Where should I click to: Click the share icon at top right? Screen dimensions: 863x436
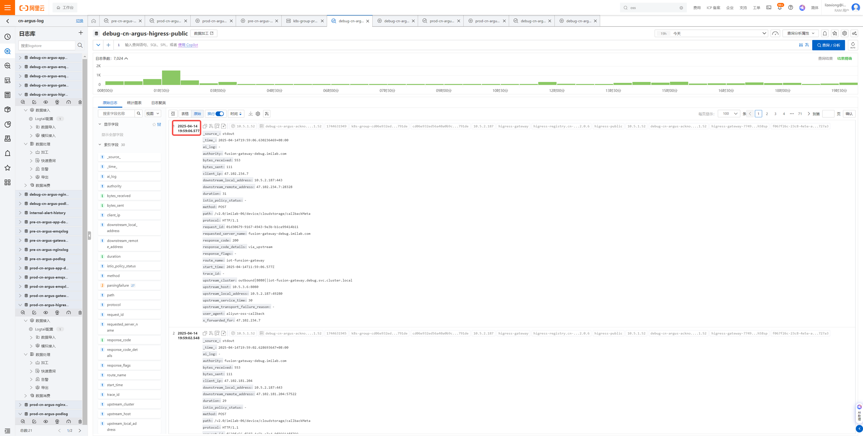pos(854,33)
